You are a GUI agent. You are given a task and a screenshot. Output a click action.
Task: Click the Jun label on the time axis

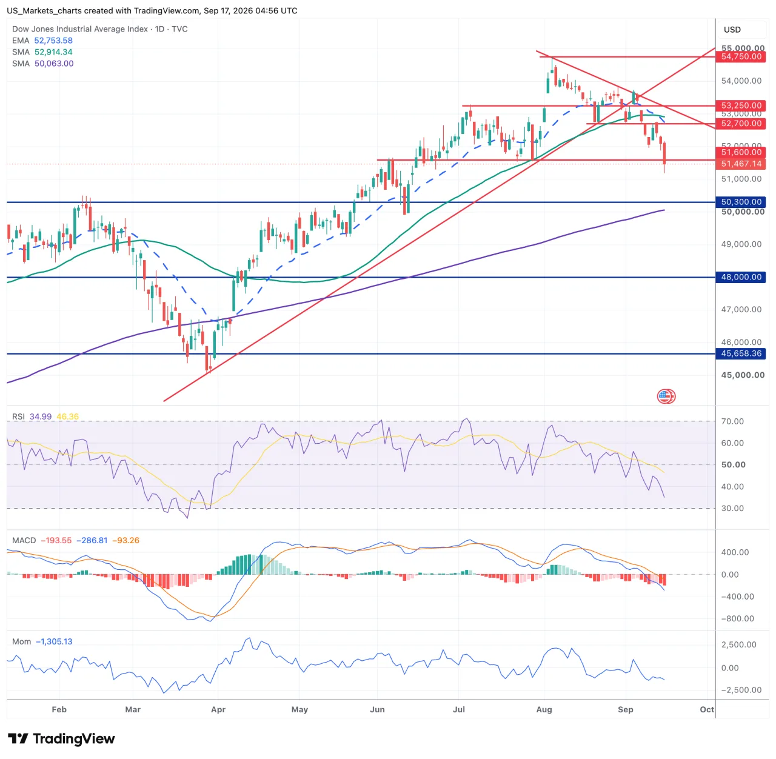point(378,709)
